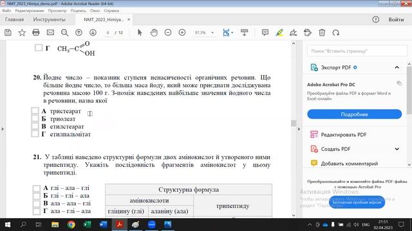Check answer В ала – ала – глі
Viewport: 412px width, 231px height.
click(x=37, y=203)
